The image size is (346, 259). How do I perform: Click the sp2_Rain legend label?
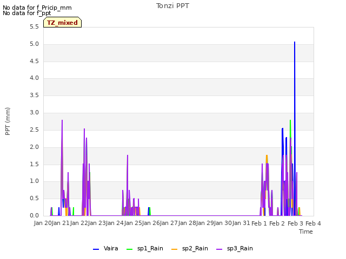tap(195, 248)
